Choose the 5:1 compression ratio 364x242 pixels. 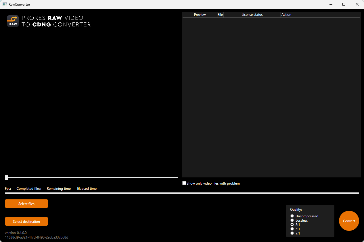click(x=292, y=229)
